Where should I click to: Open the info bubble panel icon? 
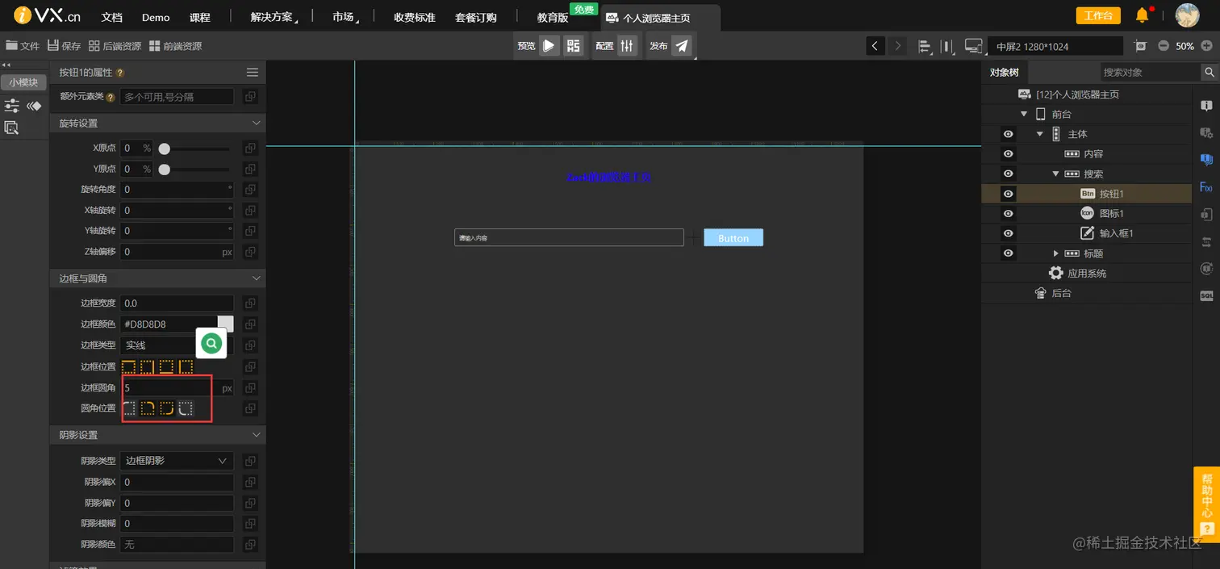point(1206,106)
